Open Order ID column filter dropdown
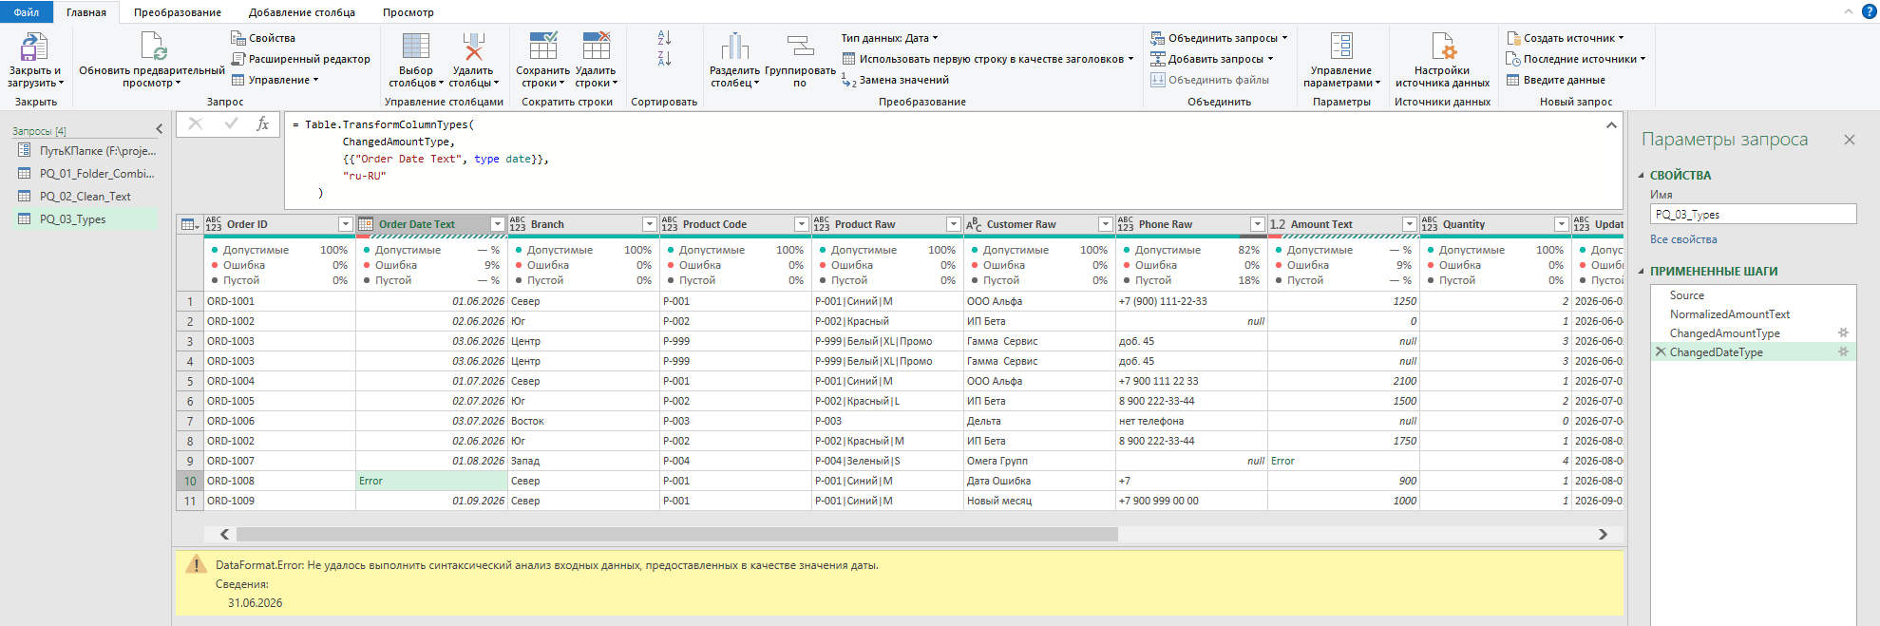The image size is (1880, 626). pyautogui.click(x=346, y=224)
